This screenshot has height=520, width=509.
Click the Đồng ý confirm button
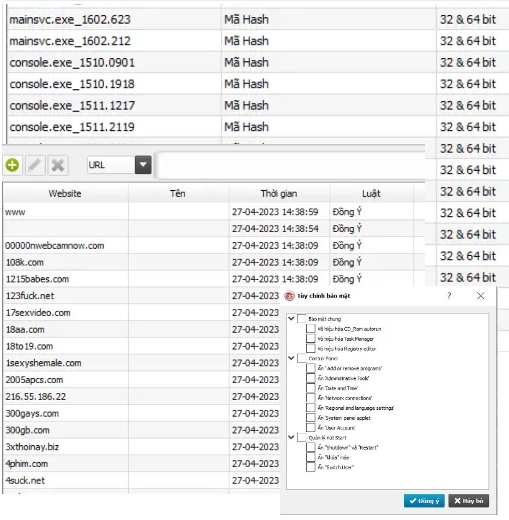424,501
